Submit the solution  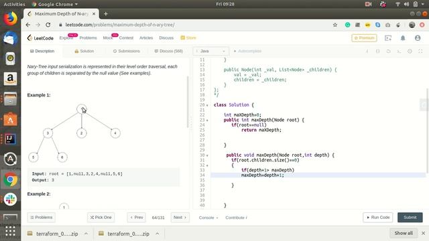(x=410, y=218)
